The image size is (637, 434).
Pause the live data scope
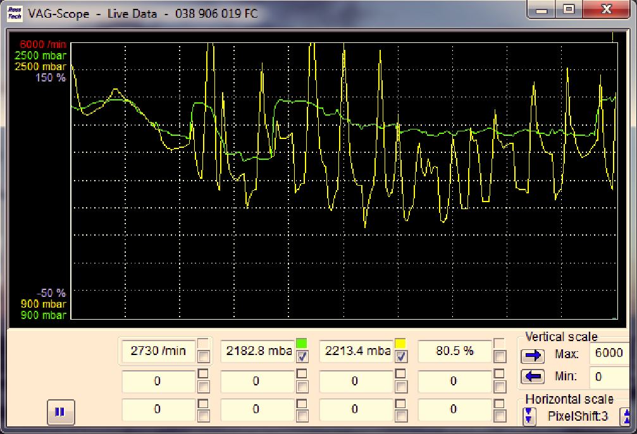point(61,412)
